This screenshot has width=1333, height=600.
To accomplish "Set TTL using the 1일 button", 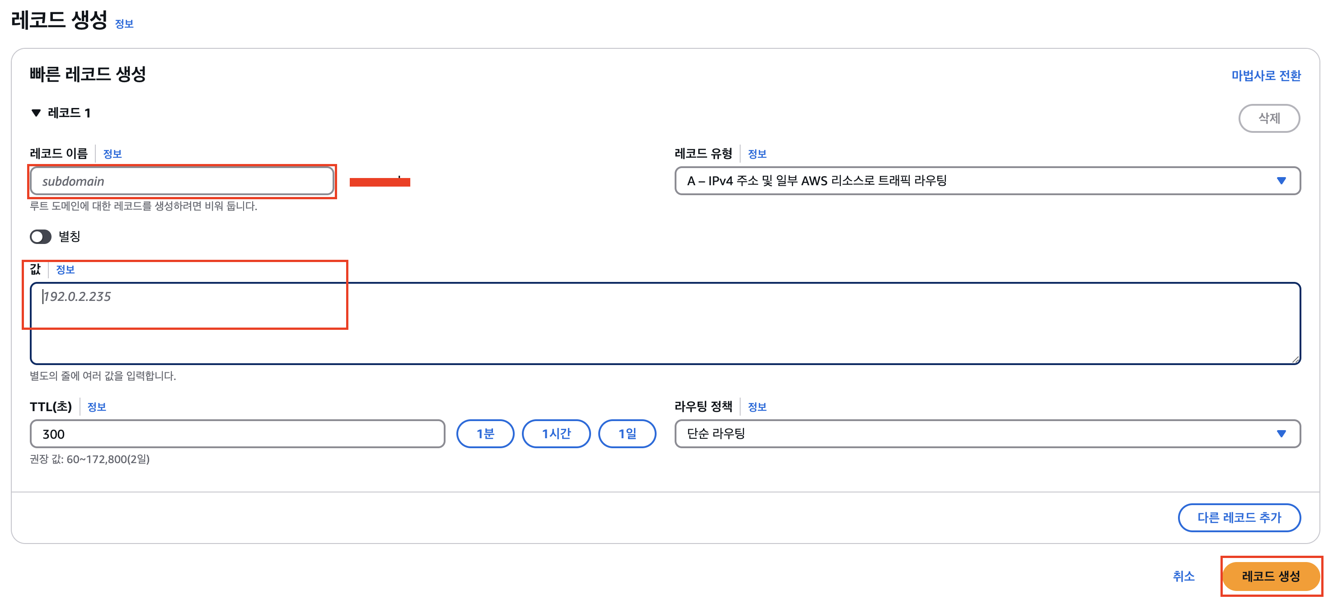I will [627, 433].
